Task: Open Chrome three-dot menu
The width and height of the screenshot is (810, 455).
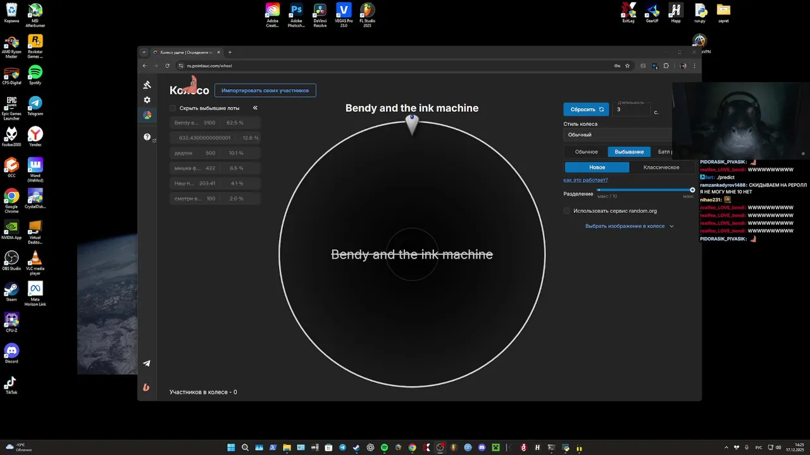Action: (x=695, y=66)
